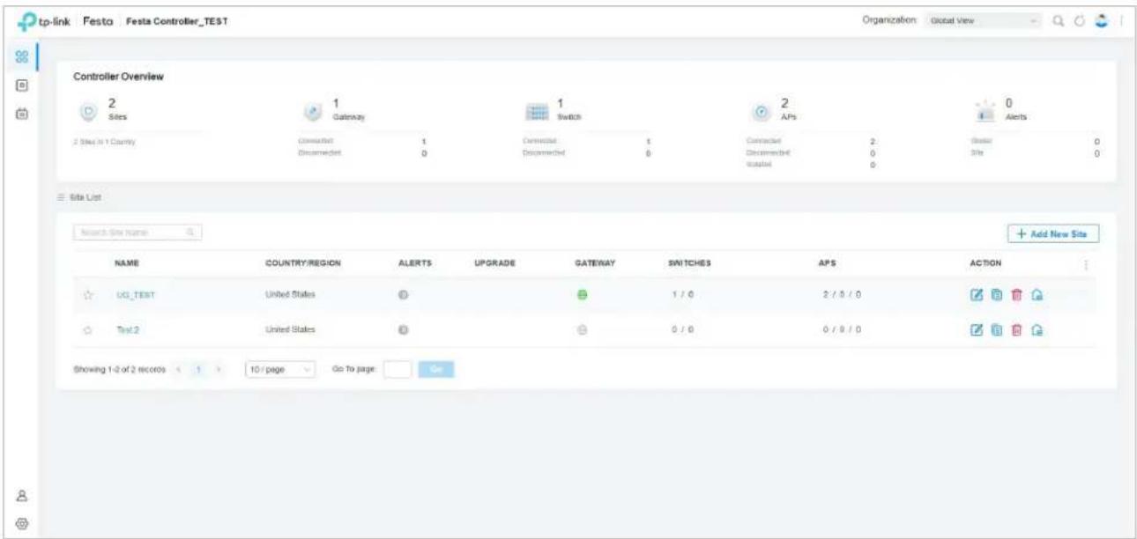Viewport: 1137px width, 539px height.
Task: Click UPGRADE column header
Action: click(494, 263)
